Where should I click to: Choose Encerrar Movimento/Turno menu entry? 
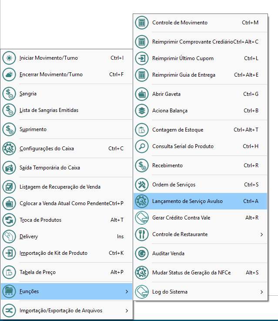click(51, 74)
